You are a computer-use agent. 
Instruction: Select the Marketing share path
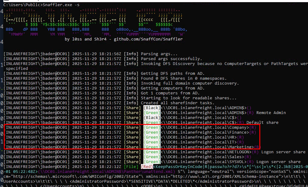(x=207, y=147)
